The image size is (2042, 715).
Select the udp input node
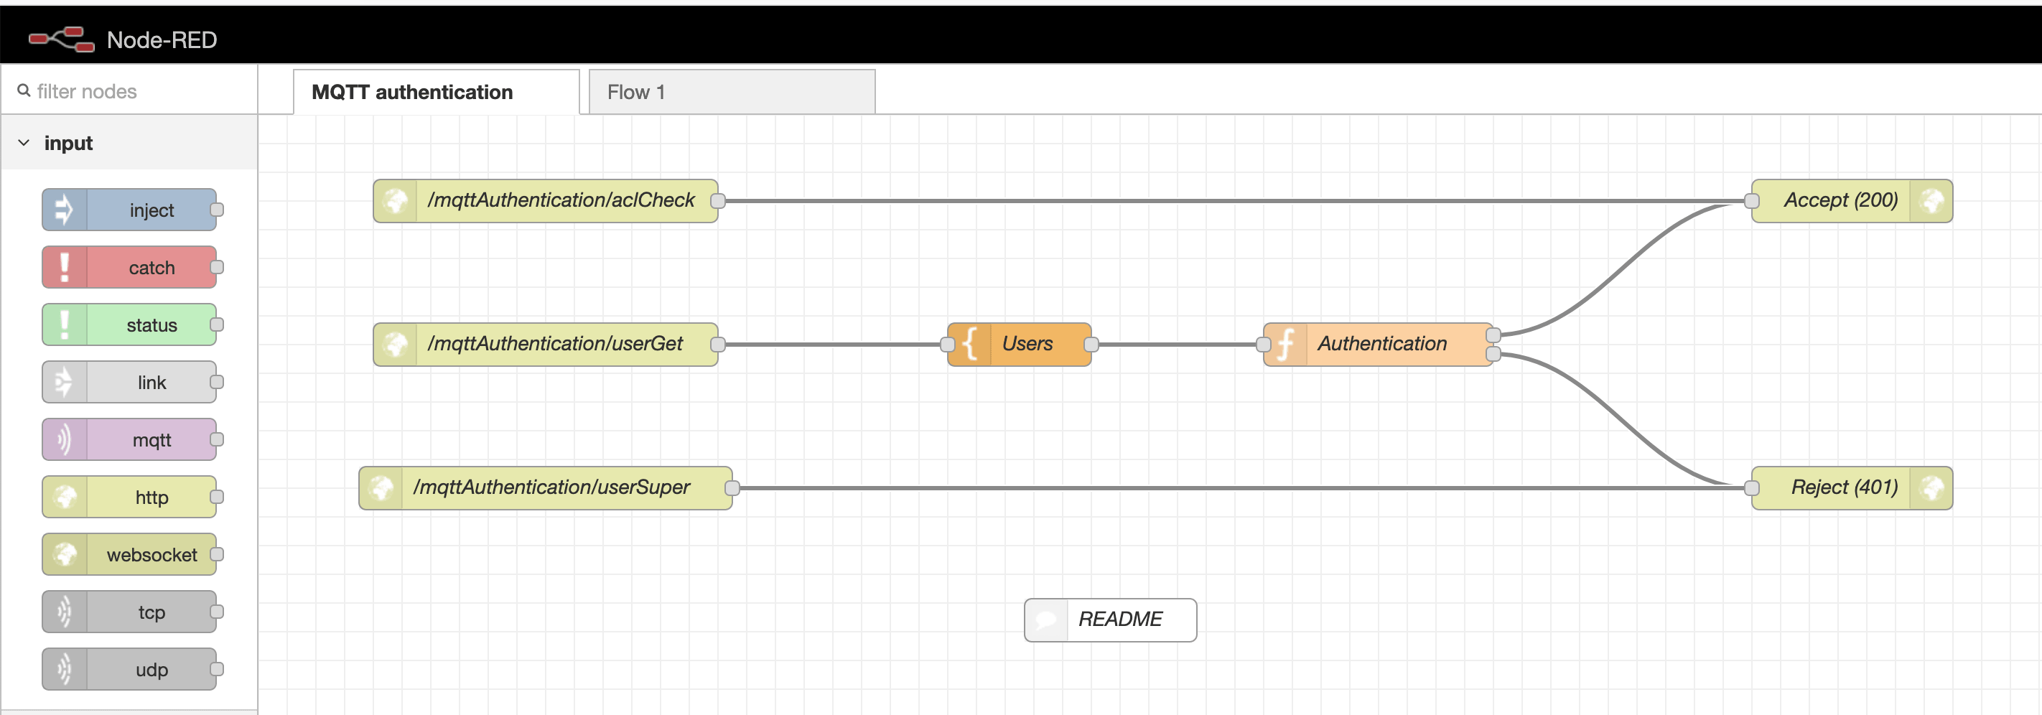point(129,670)
